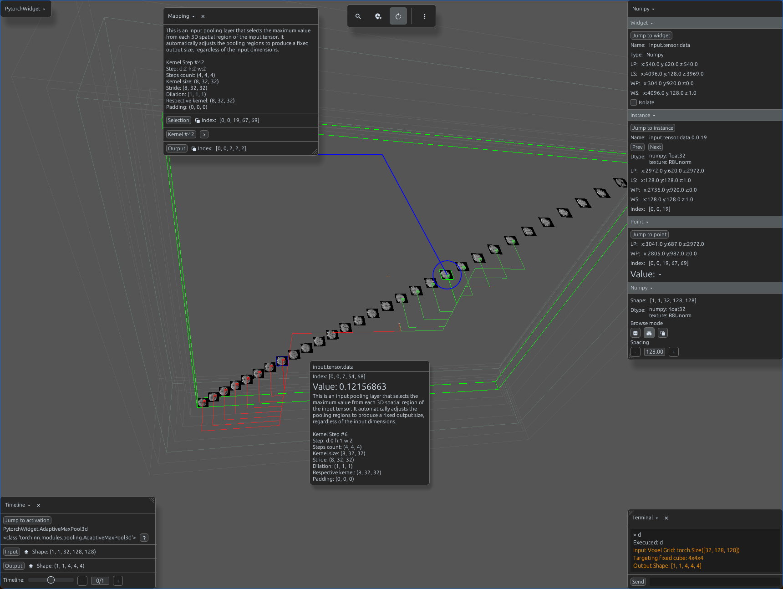Close the Mapping panel

pos(203,16)
